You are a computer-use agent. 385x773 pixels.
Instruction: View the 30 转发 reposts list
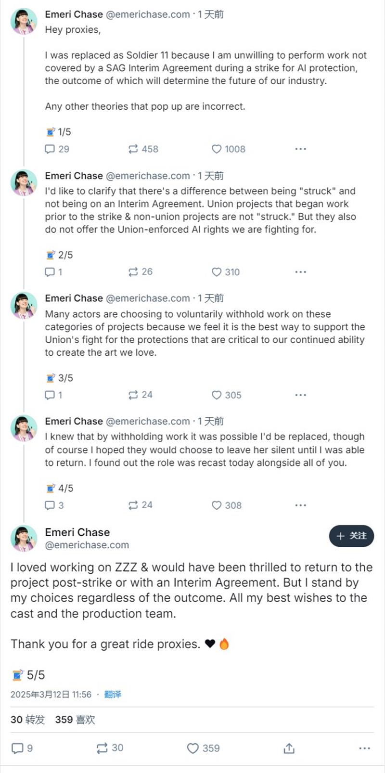(27, 720)
